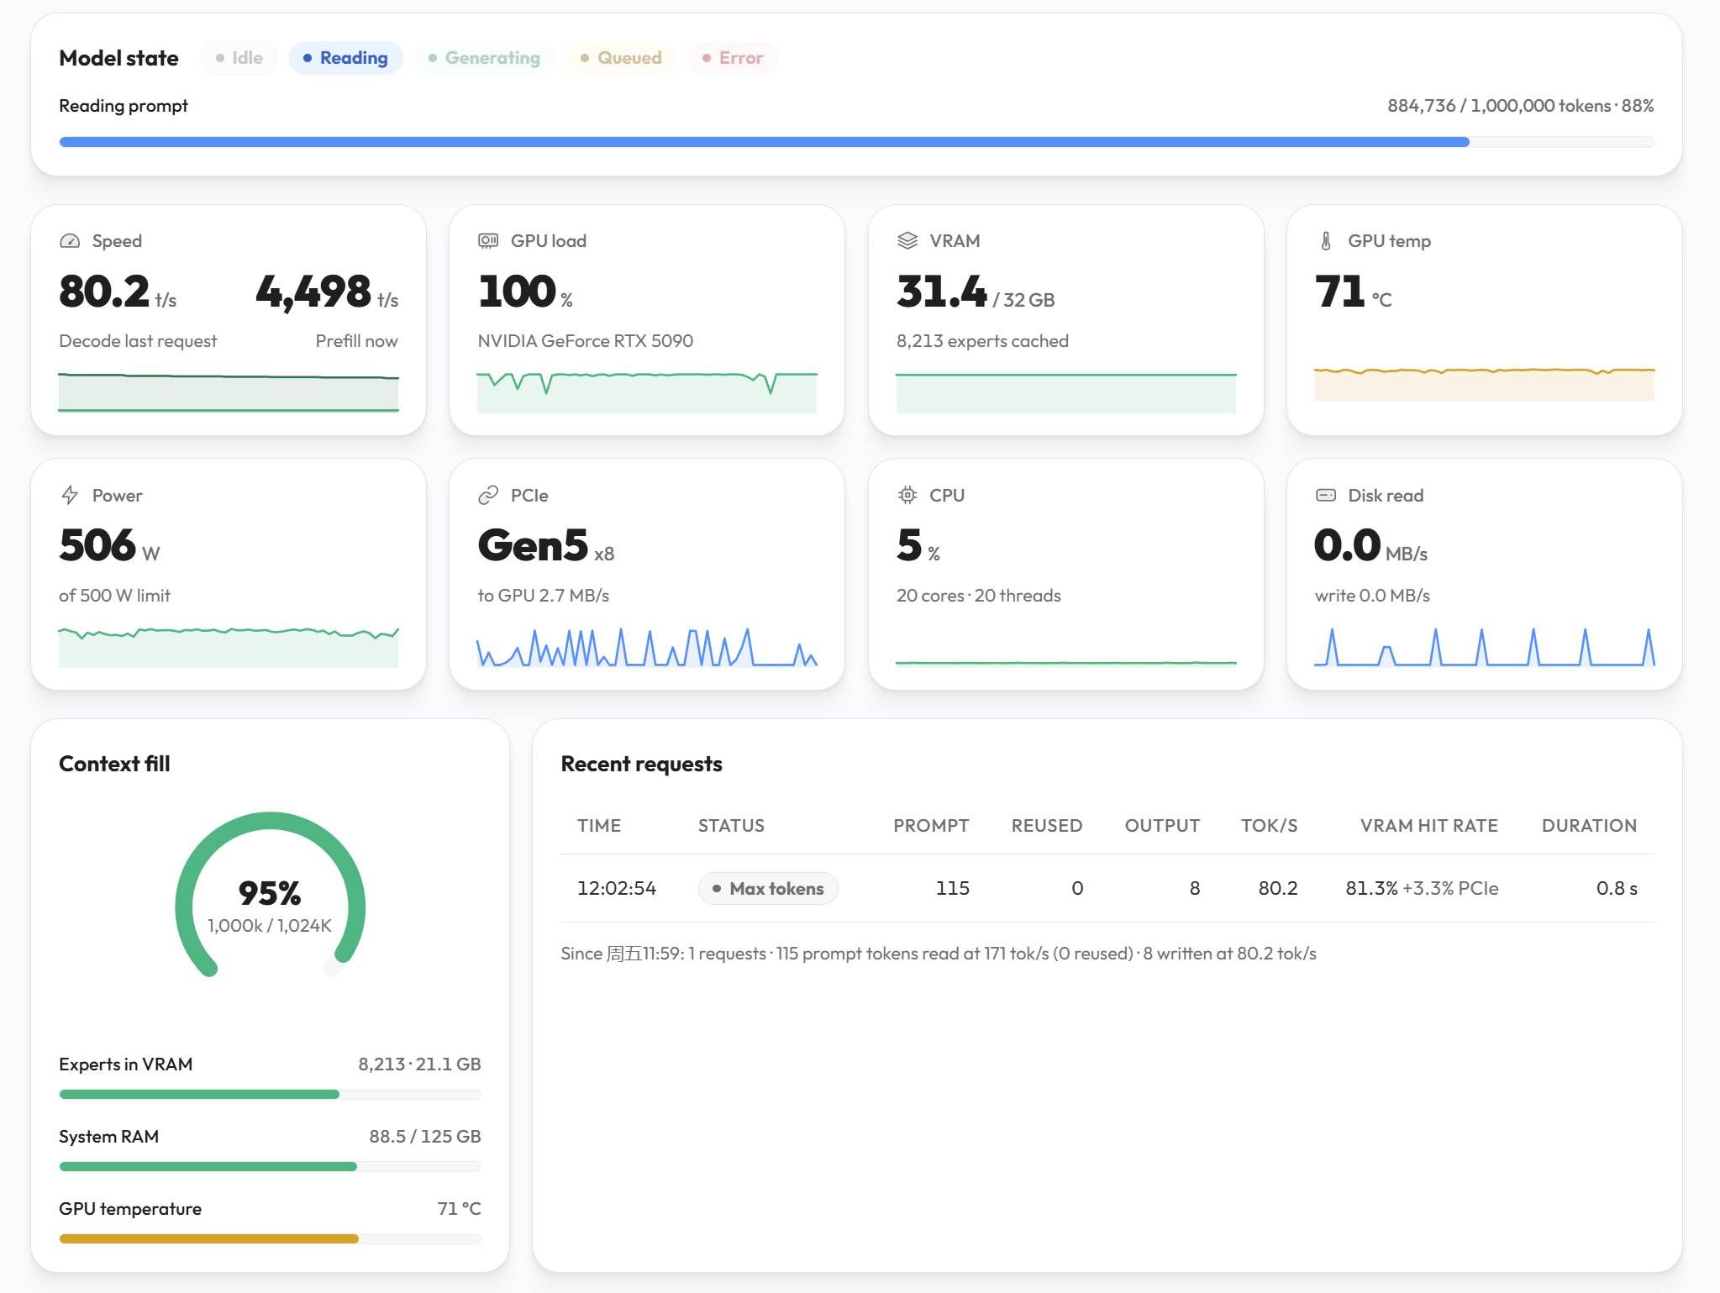Click the TIME column header

pyautogui.click(x=599, y=826)
